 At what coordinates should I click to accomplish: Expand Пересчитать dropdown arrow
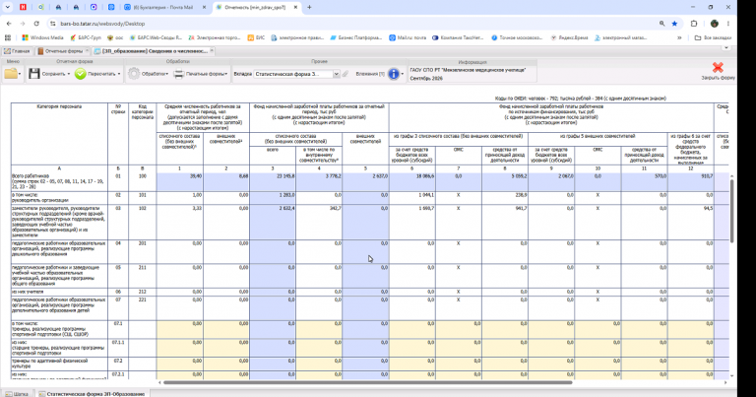pyautogui.click(x=119, y=74)
